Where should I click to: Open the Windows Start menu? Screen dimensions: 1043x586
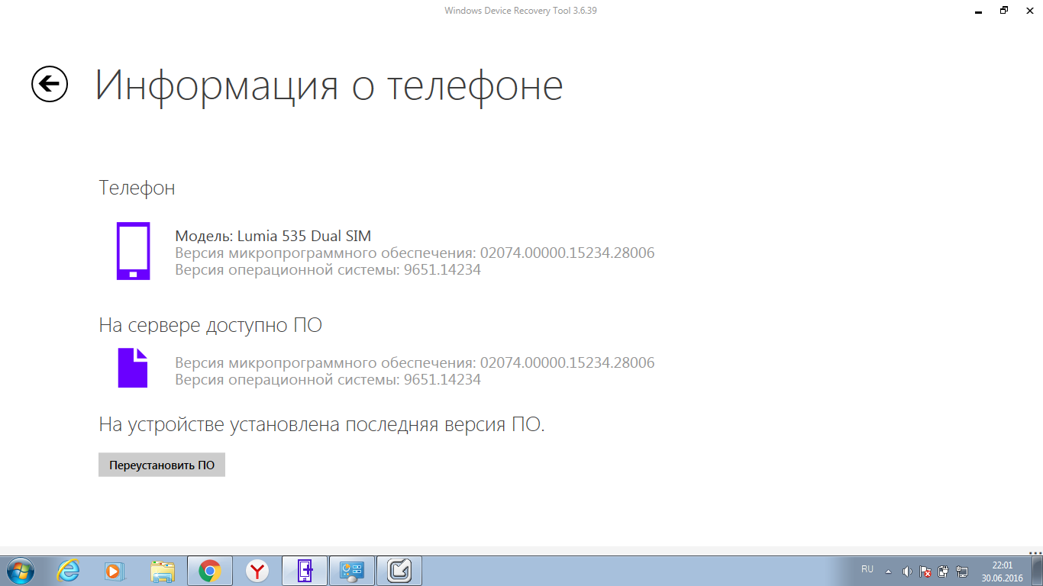point(19,571)
